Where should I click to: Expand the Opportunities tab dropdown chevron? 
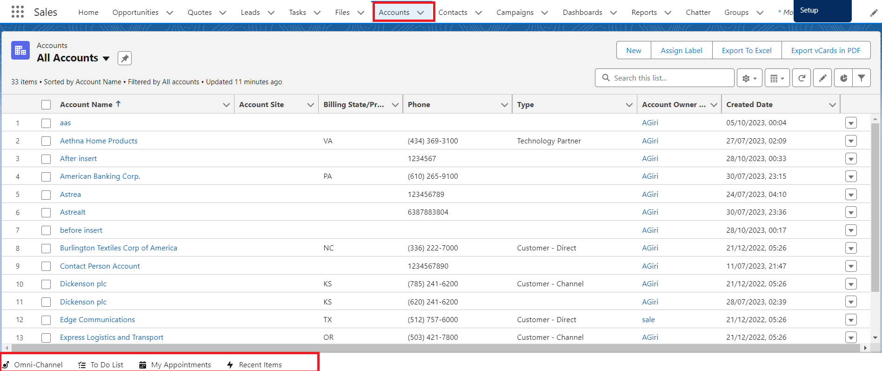[x=170, y=13]
